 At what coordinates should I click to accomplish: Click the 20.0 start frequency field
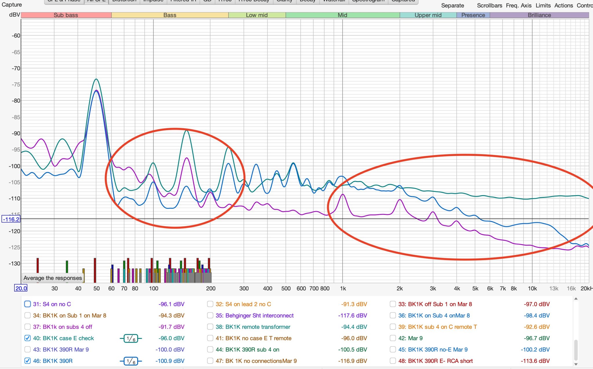pyautogui.click(x=21, y=288)
